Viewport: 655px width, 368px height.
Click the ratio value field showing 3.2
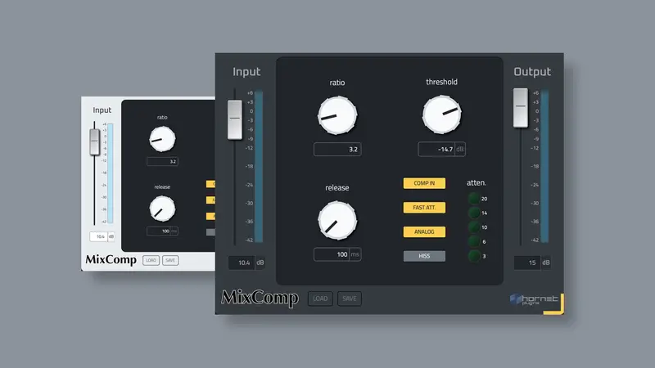coord(337,149)
